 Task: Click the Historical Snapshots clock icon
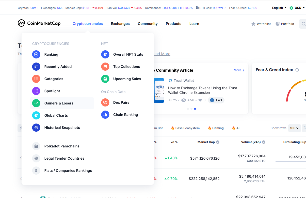coord(36,128)
